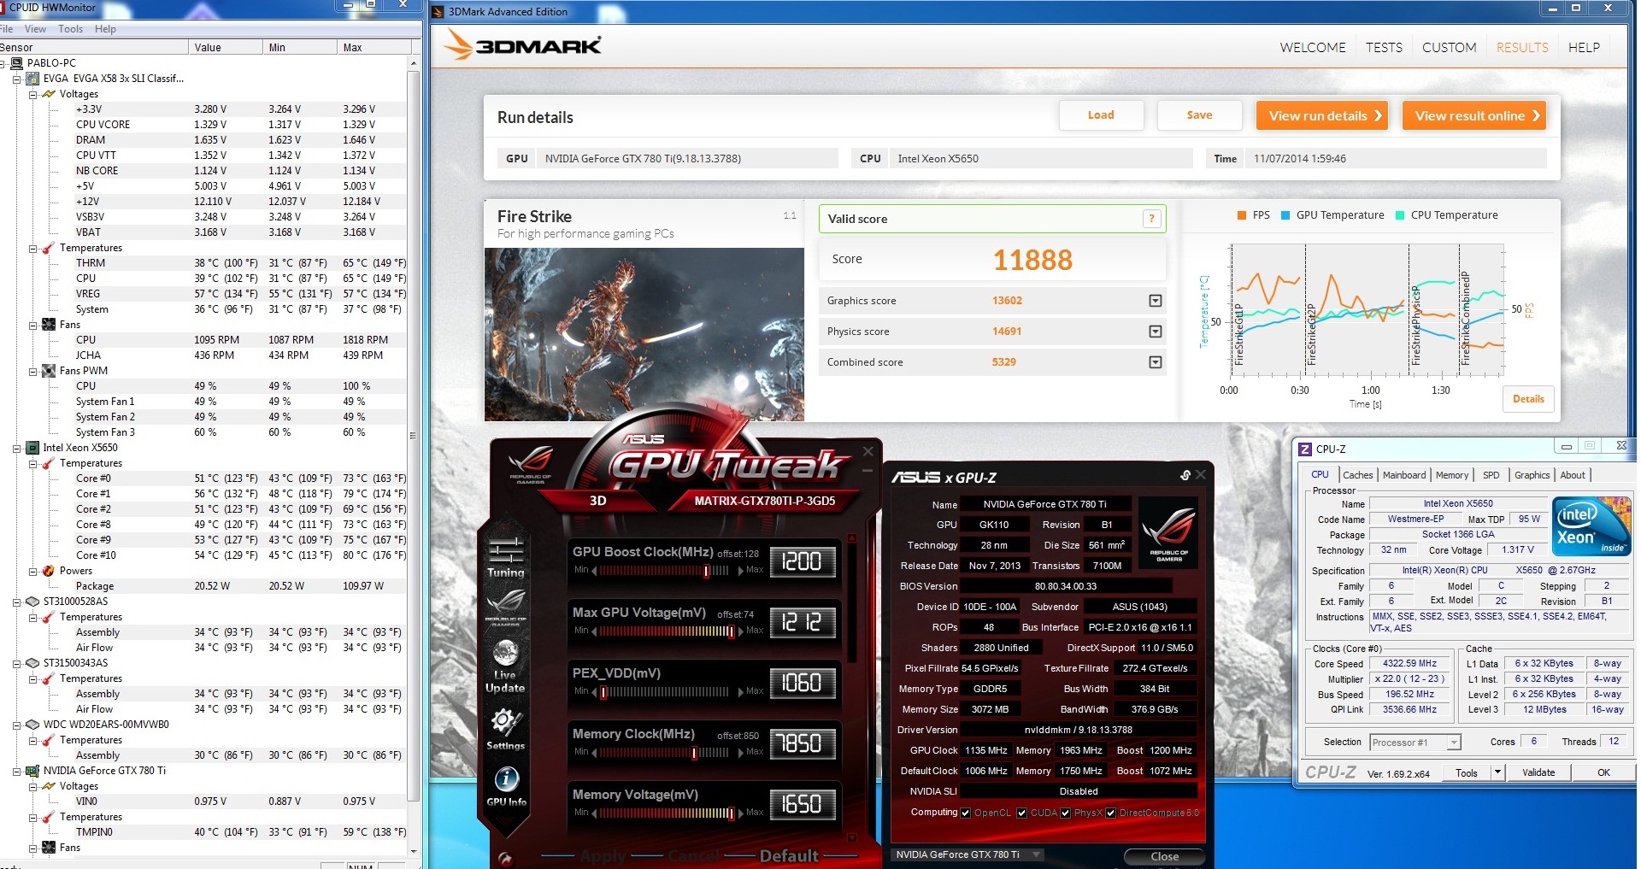Toggle the PhysX checkbox

point(1065,813)
